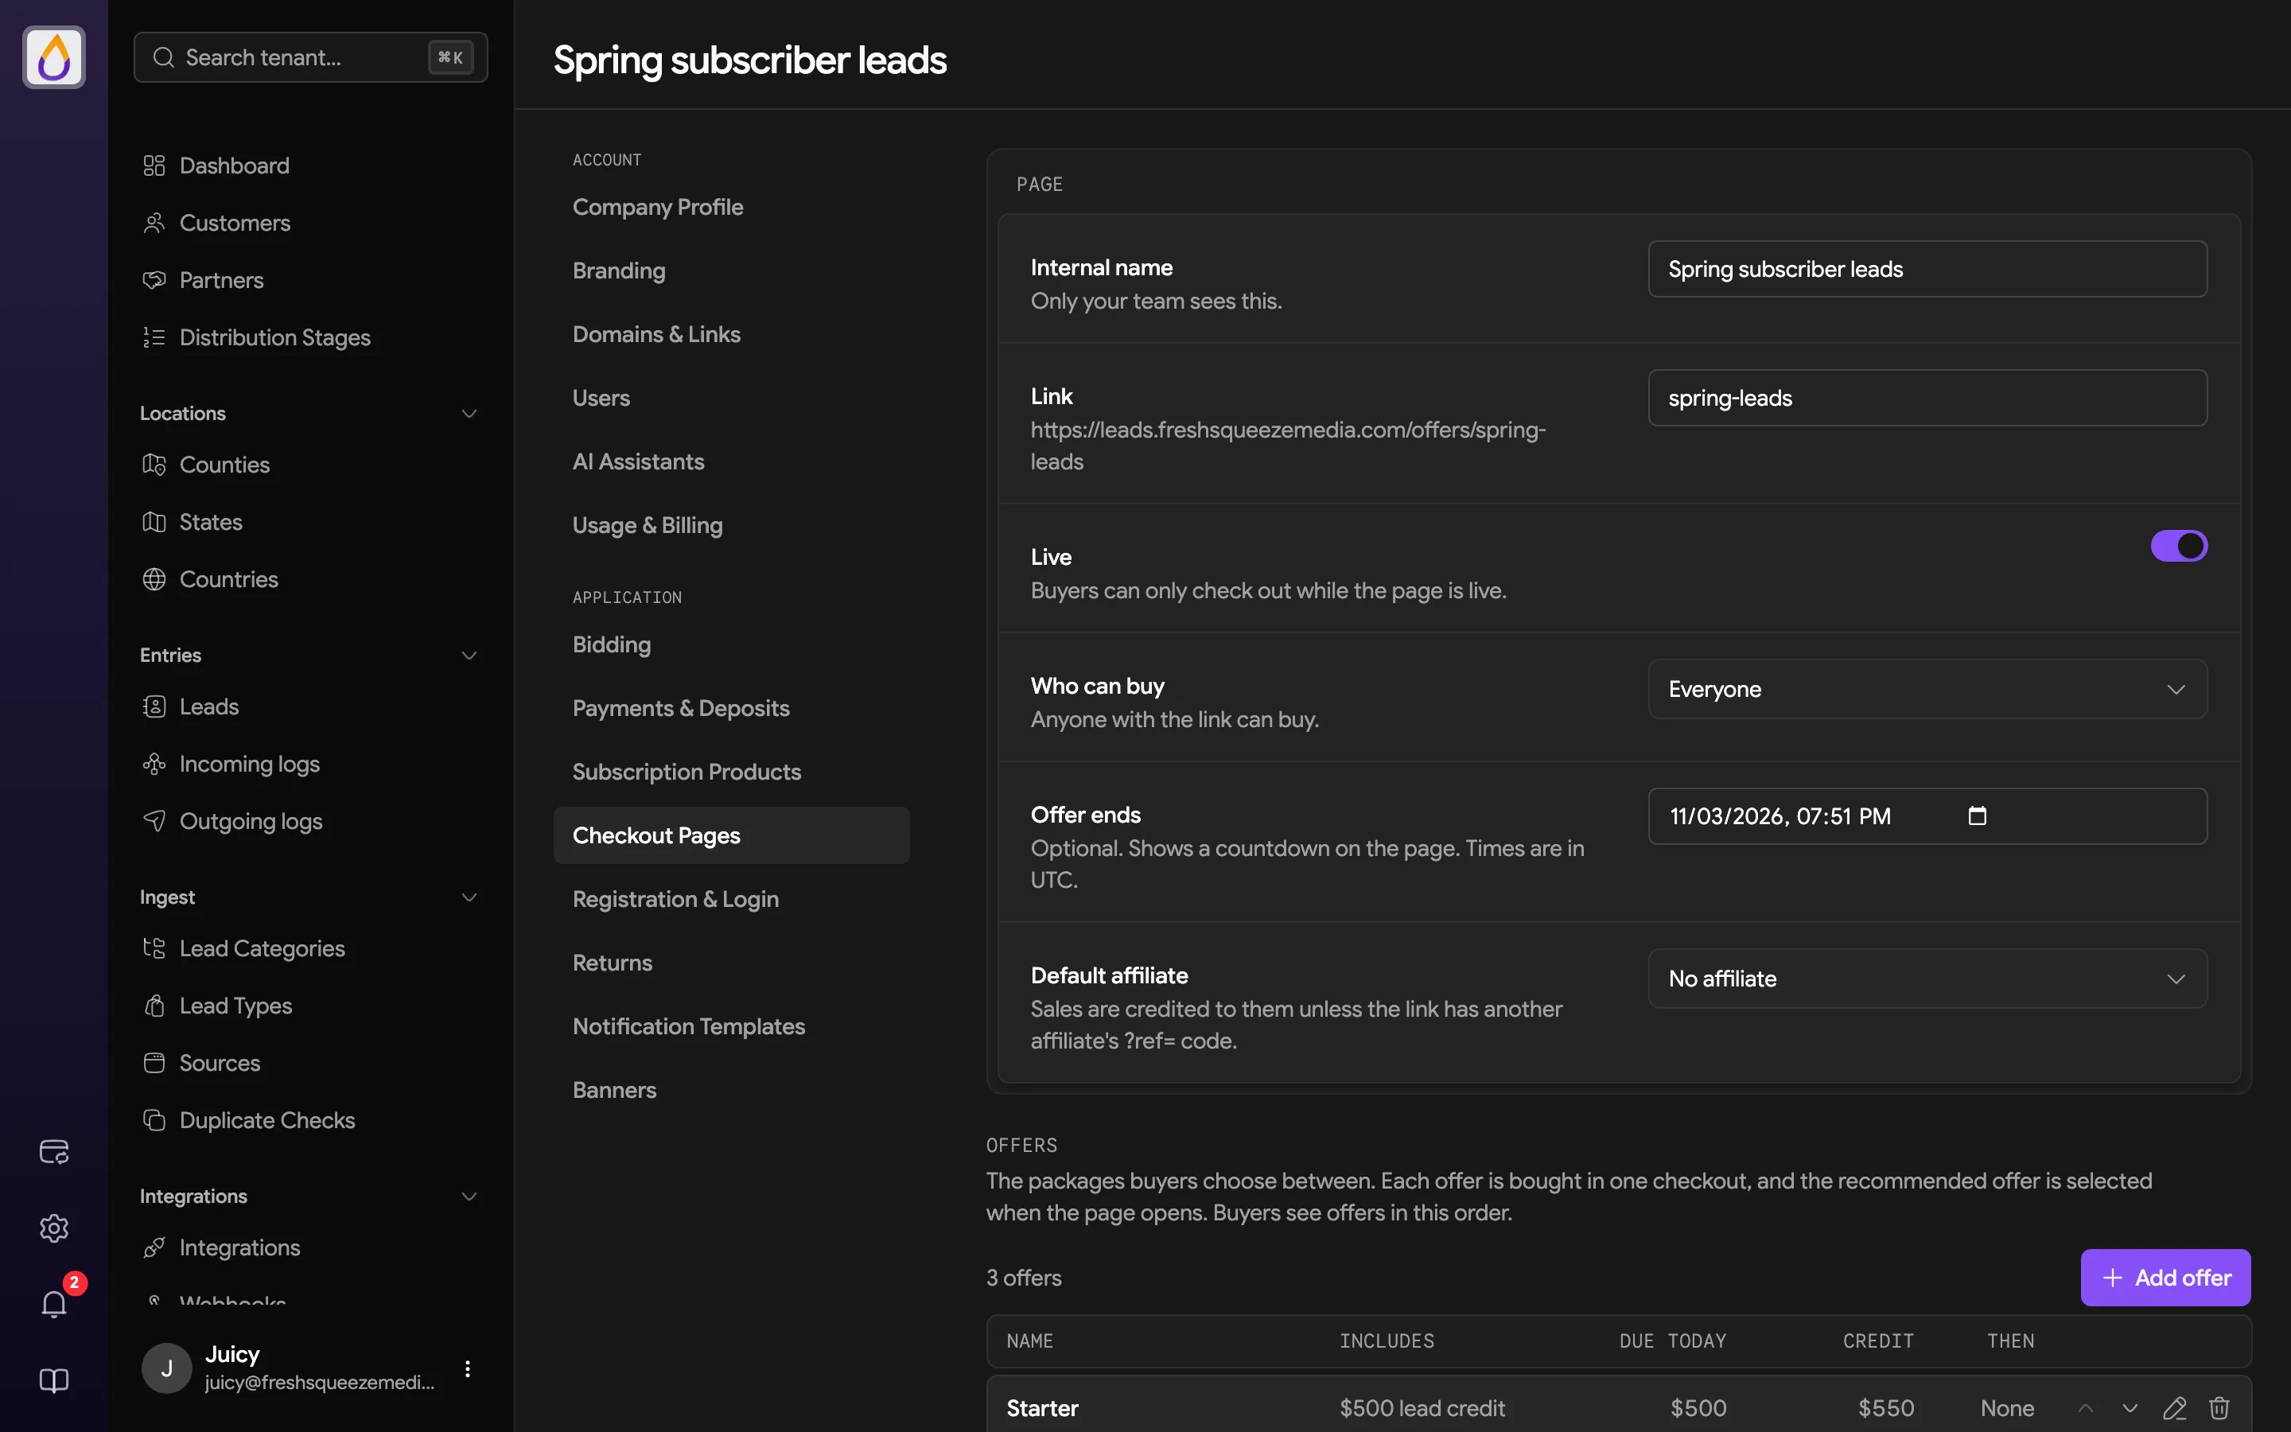Open Incoming logs in sidebar
This screenshot has width=2291, height=1432.
(x=310, y=764)
